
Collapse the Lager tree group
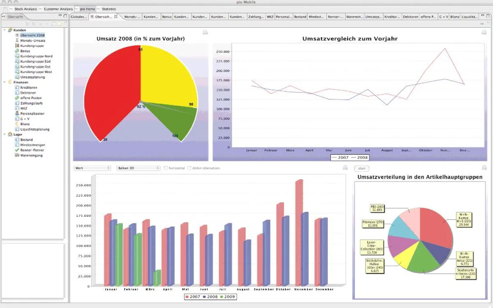tap(5, 134)
